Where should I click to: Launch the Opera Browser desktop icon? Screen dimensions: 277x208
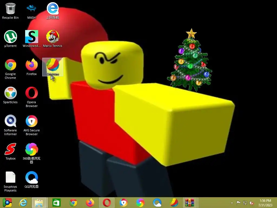pos(32,97)
